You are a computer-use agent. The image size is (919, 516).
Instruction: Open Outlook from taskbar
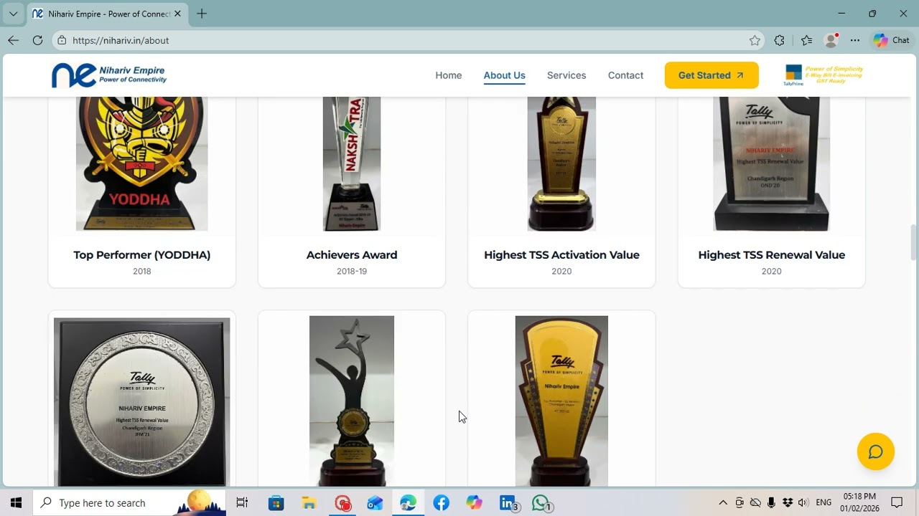[x=375, y=503]
